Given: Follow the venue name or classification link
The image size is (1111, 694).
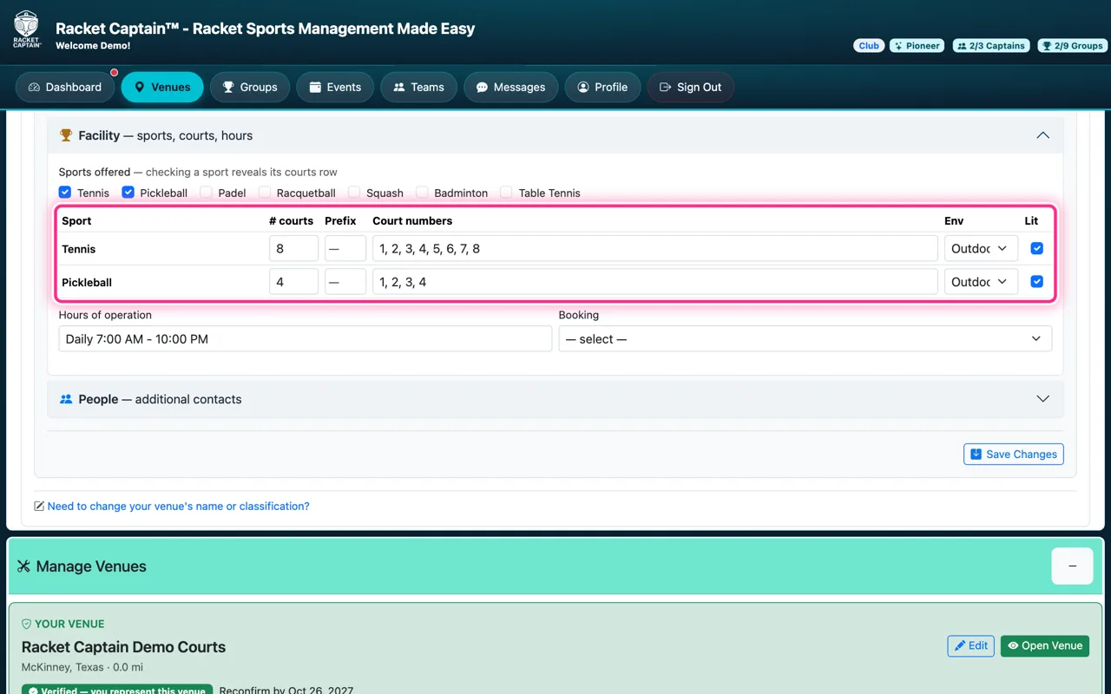Looking at the screenshot, I should click(178, 506).
